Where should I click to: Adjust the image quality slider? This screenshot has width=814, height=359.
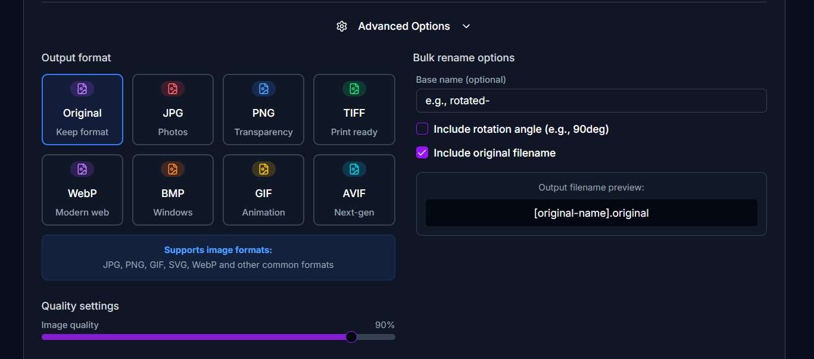coord(351,336)
